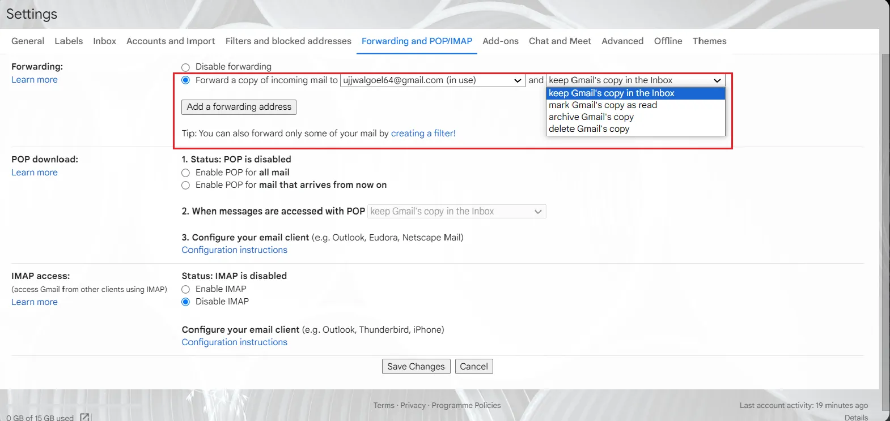Viewport: 890px width, 421px height.
Task: Open POP Configuration instructions link
Action: pyautogui.click(x=234, y=250)
